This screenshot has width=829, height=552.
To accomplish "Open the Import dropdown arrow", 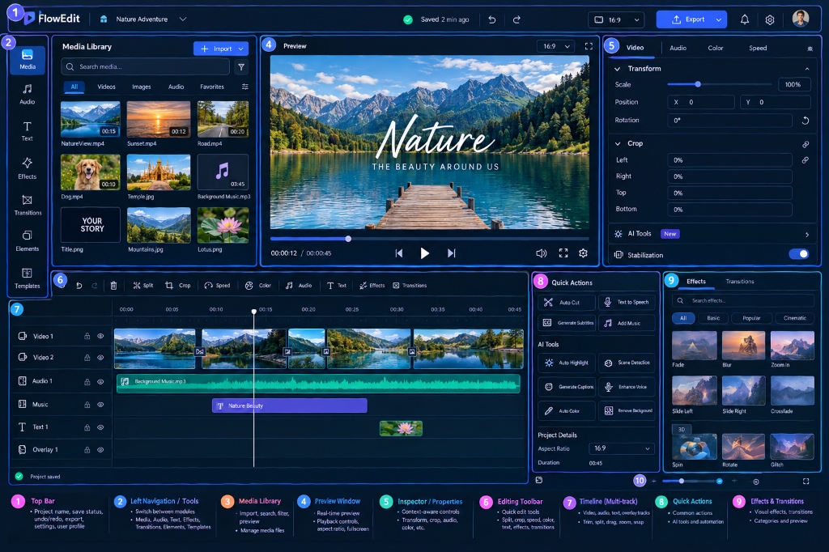I will click(241, 49).
